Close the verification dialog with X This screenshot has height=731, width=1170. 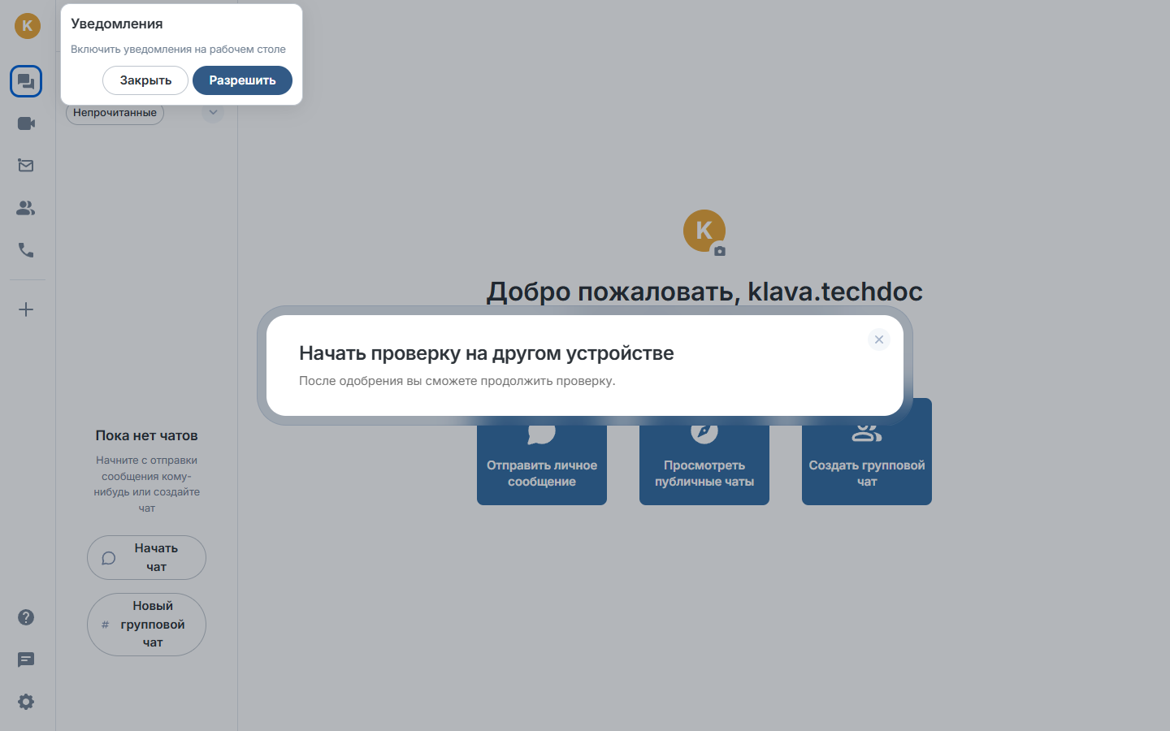pos(879,340)
